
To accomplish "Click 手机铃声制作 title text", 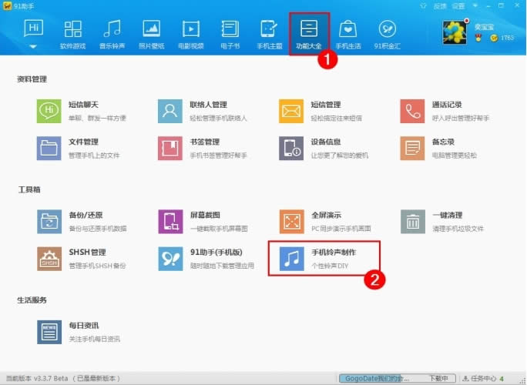I will (x=334, y=253).
